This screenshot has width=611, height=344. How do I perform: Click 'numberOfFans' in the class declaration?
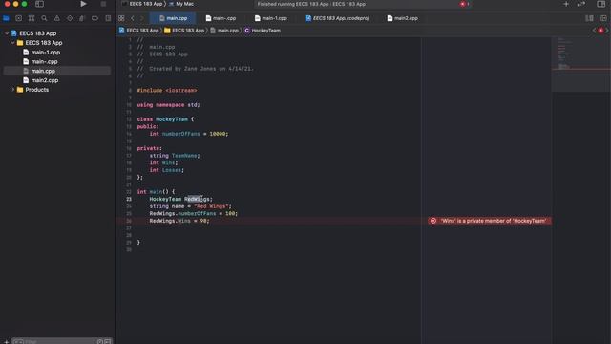[180, 134]
